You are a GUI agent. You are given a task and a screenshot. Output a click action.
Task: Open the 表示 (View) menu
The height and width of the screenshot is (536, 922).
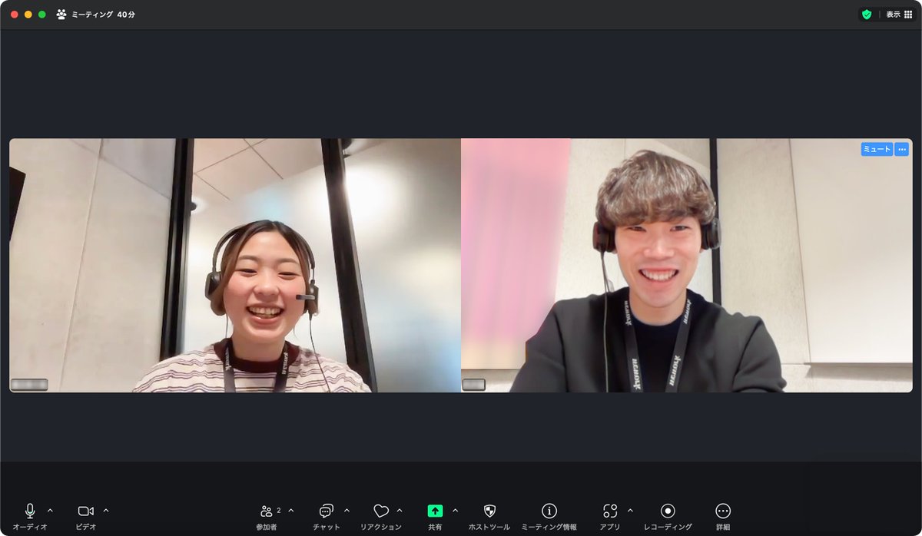pyautogui.click(x=894, y=14)
